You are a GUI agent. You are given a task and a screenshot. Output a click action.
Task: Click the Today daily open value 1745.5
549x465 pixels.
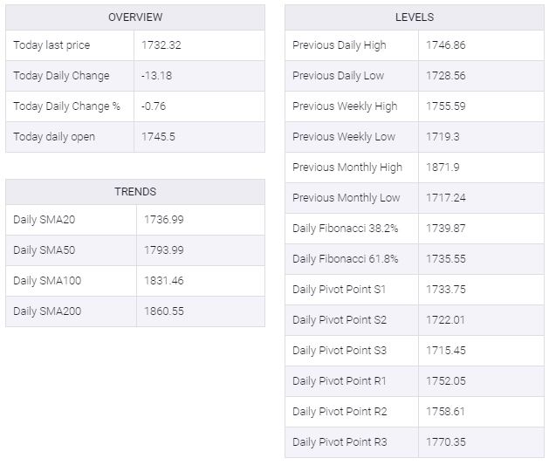pyautogui.click(x=158, y=136)
